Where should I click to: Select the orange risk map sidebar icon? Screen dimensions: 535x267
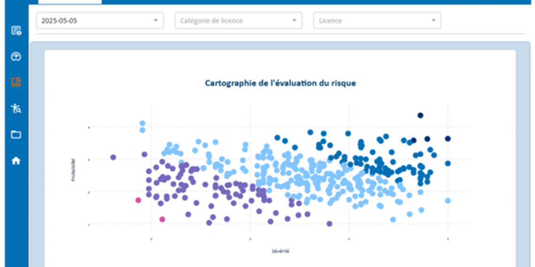click(x=16, y=83)
